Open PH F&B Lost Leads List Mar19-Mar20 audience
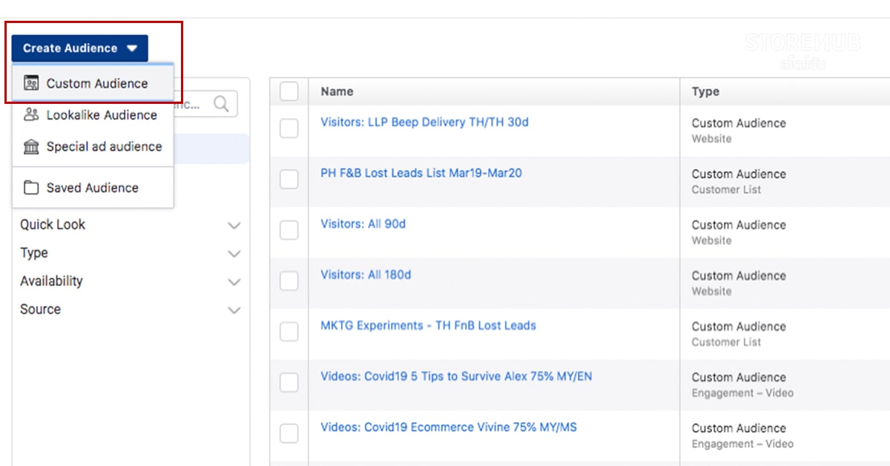The width and height of the screenshot is (890, 466). (x=421, y=173)
